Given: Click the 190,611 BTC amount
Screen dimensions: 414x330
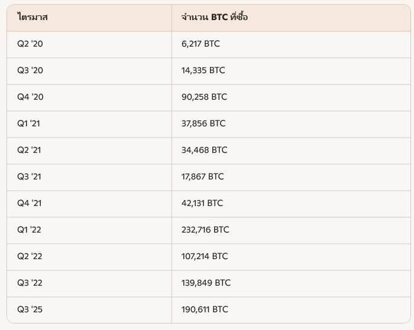Looking at the screenshot, I should (205, 309).
